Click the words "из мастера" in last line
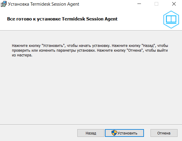The height and width of the screenshot is (141, 182). pos(22,56)
